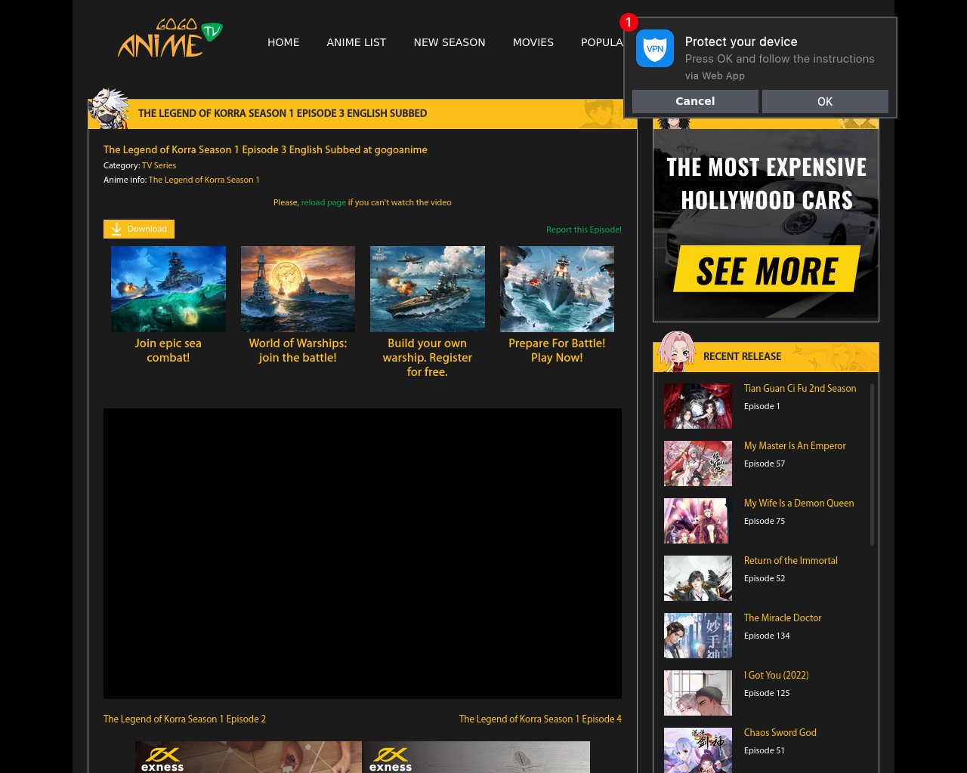Click the pink-haired character icon by Recent Release
967x773 pixels.
point(676,352)
